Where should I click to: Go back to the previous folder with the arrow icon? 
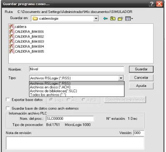105,18
